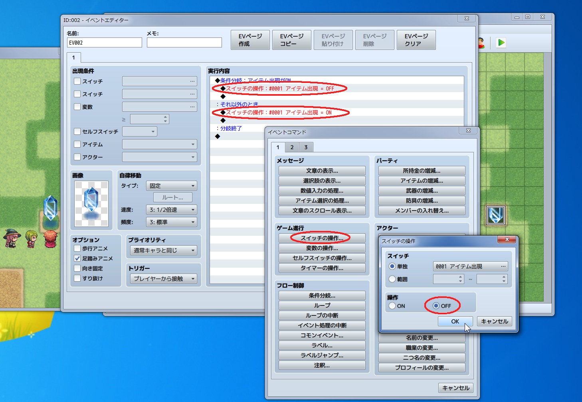Image resolution: width=582 pixels, height=402 pixels.
Task: Click the green playtest arrow in the background window
Action: 501,43
